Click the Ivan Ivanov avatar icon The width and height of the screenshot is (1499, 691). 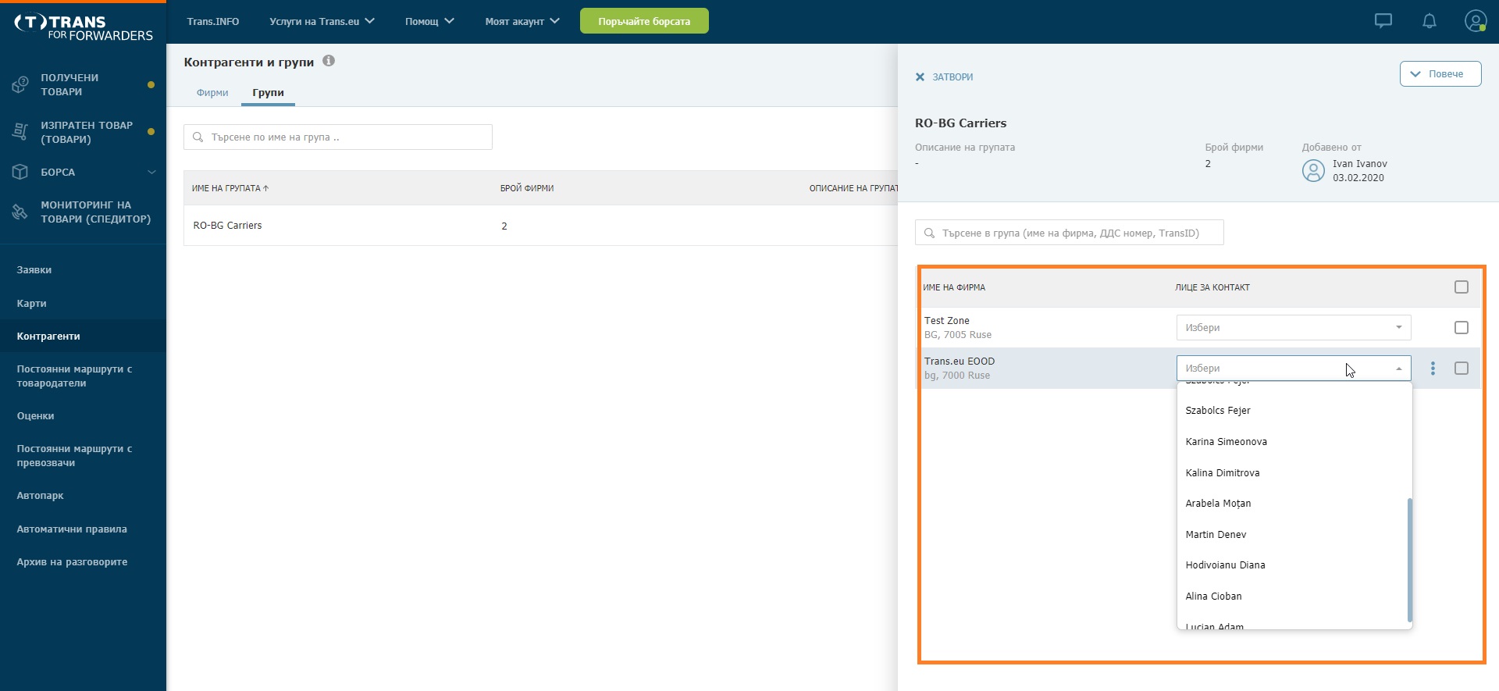pos(1313,170)
